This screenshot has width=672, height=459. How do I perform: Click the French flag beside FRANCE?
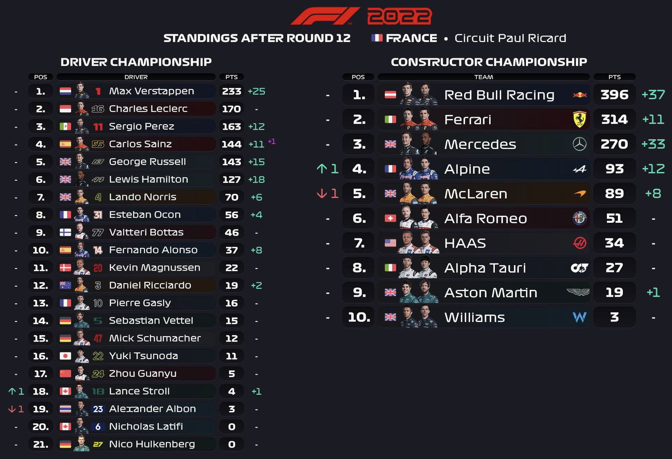point(377,38)
